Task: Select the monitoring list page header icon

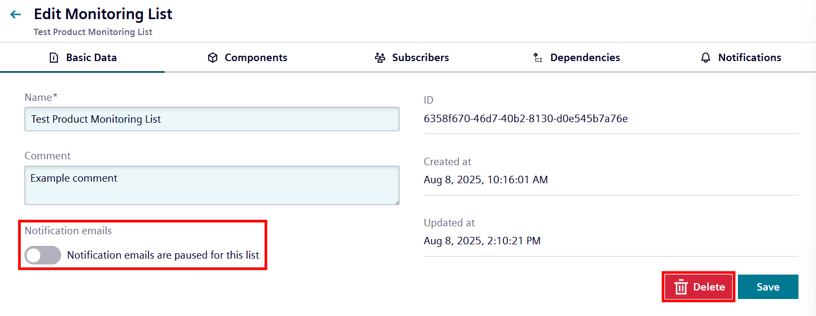Action: click(15, 14)
